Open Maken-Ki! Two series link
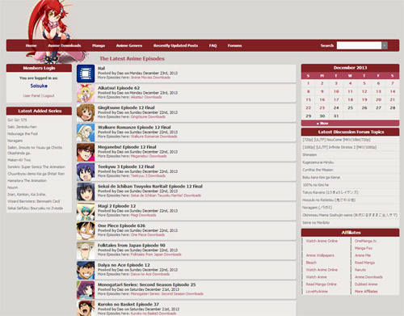 click(19, 160)
